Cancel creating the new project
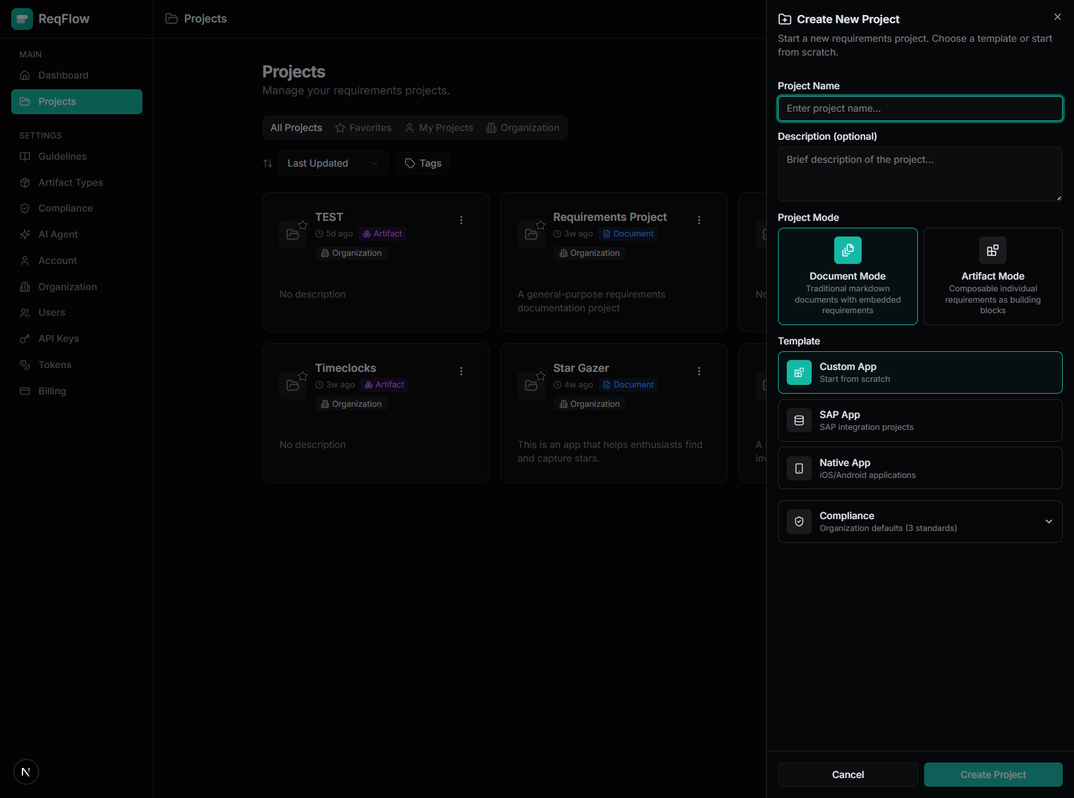This screenshot has height=798, width=1074. (847, 774)
